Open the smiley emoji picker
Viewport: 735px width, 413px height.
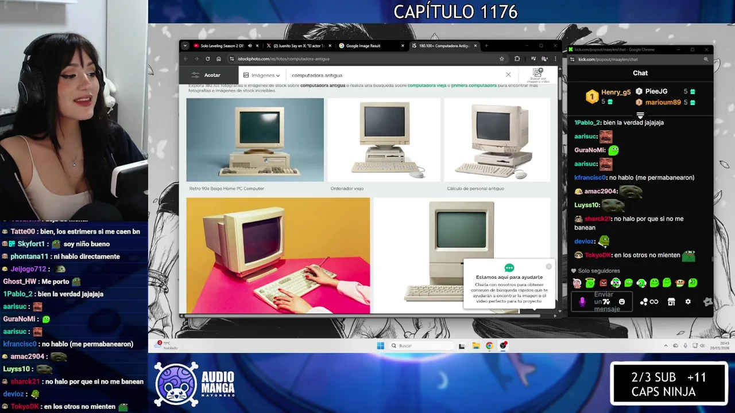tap(622, 302)
